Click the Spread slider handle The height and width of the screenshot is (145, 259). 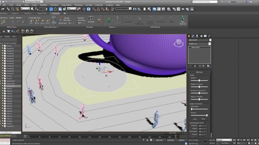click(x=207, y=116)
